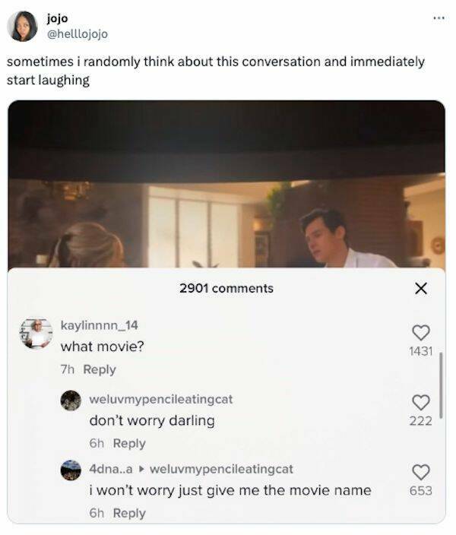
Task: Click the replied-to weluvmypencileatingcat mention
Action: (221, 469)
